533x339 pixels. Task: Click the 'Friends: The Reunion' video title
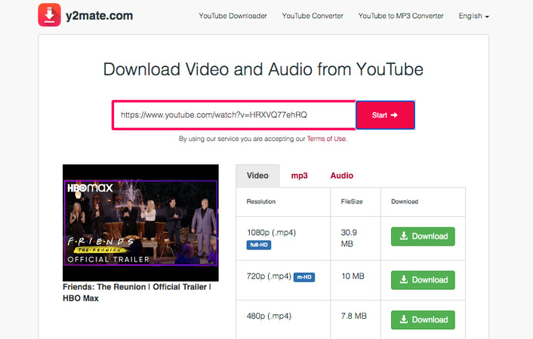[137, 292]
